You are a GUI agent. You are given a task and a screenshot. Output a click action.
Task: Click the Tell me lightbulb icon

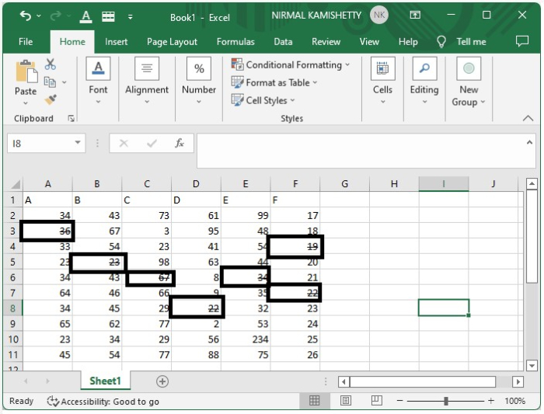click(441, 42)
